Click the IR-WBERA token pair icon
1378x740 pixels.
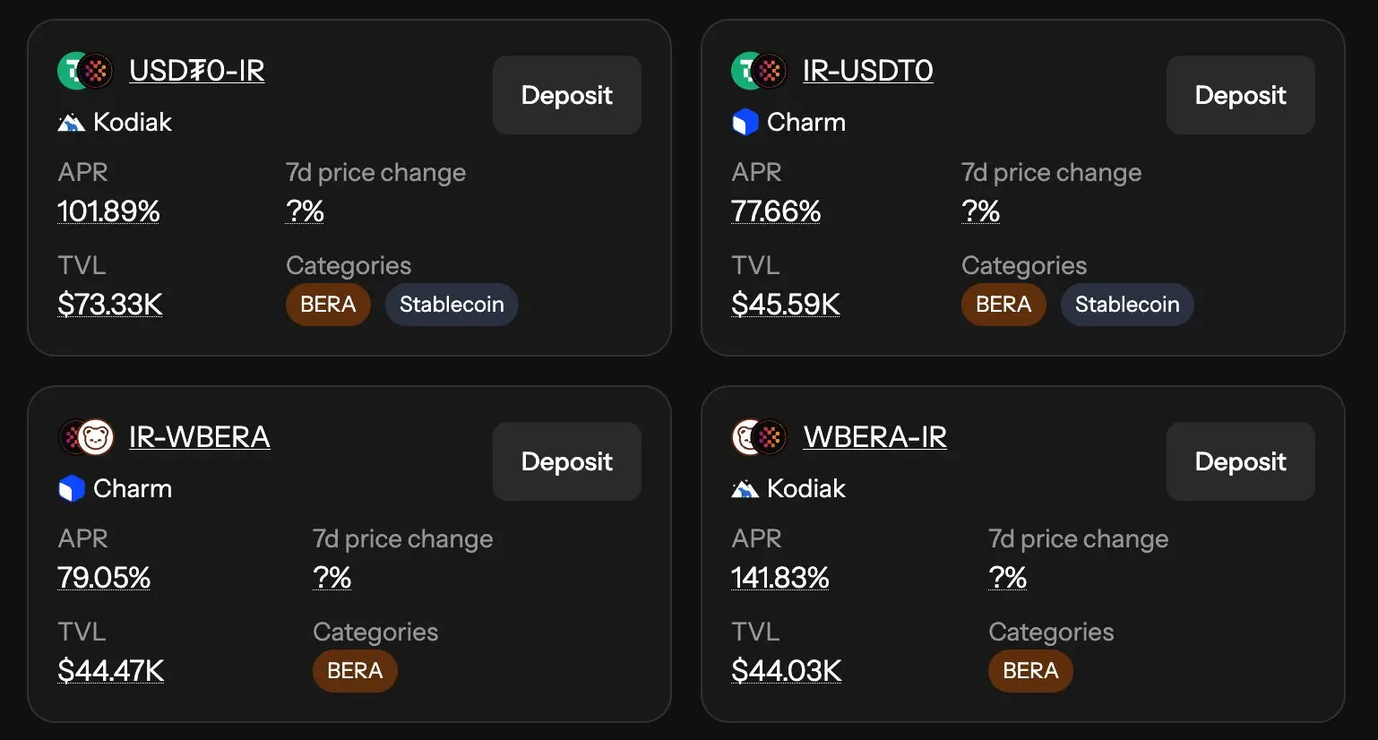coord(85,437)
